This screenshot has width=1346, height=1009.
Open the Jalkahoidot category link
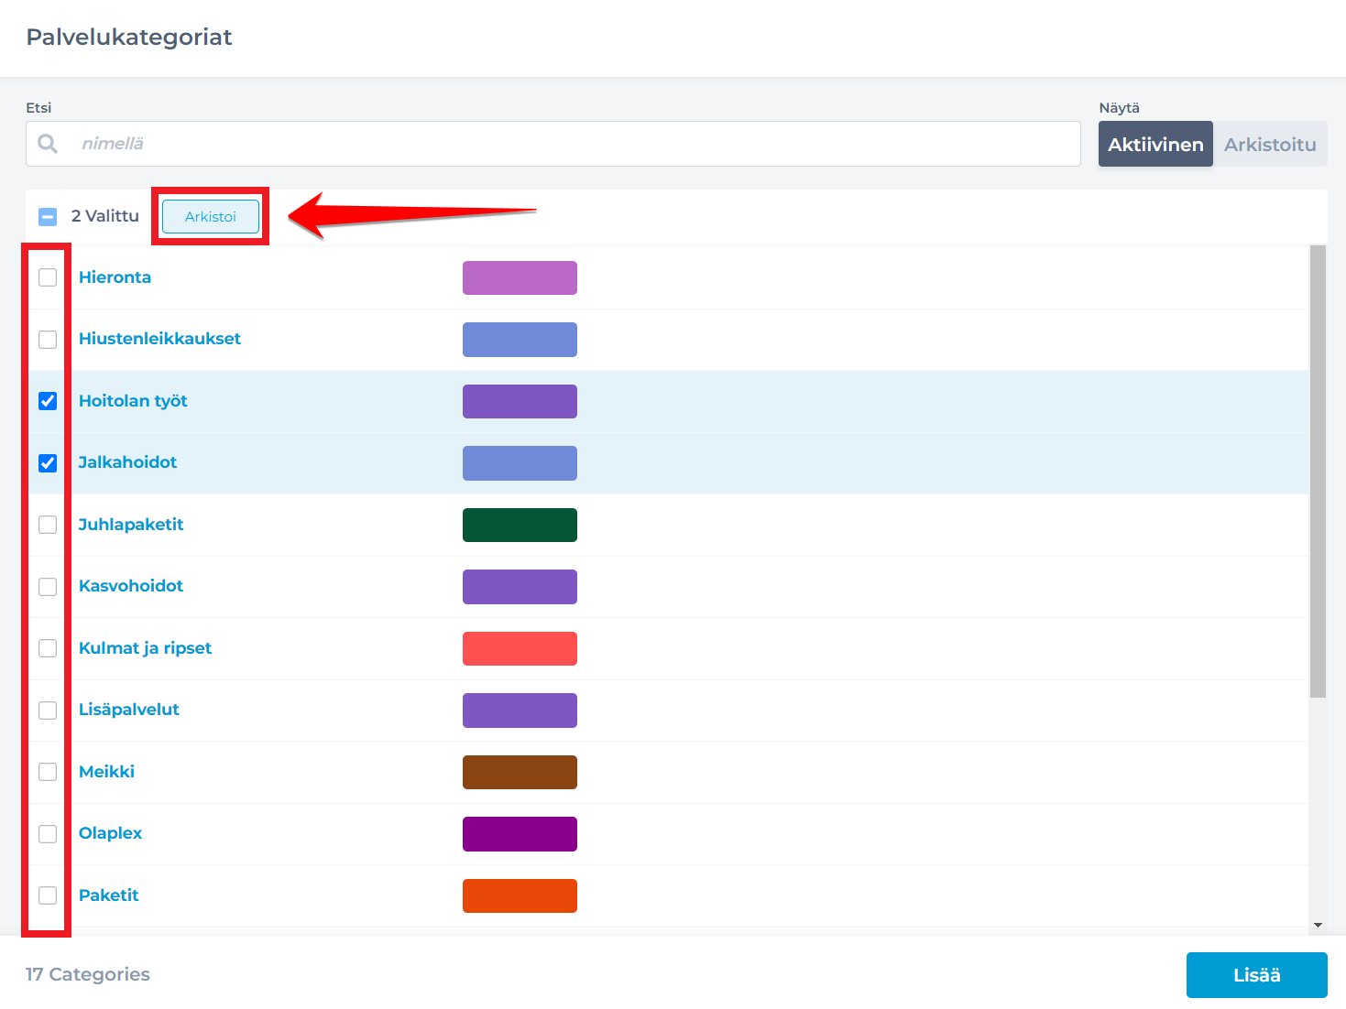[x=127, y=462]
